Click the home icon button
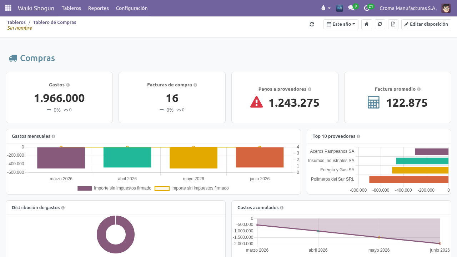The image size is (457, 257). pos(366,24)
